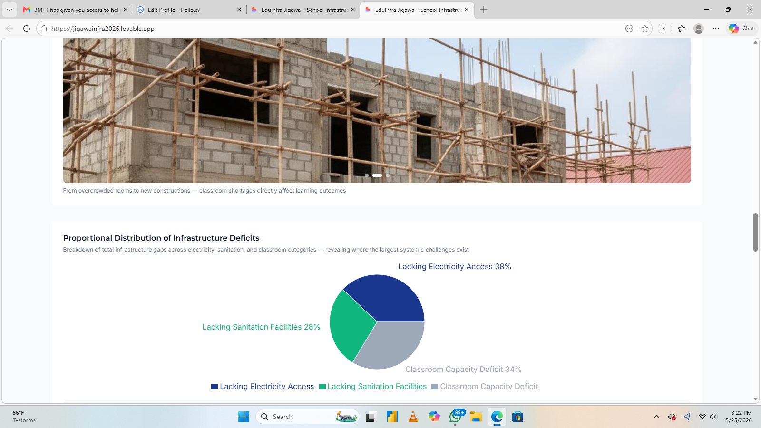Click the construction site carousel image
The height and width of the screenshot is (428, 761).
click(377, 110)
